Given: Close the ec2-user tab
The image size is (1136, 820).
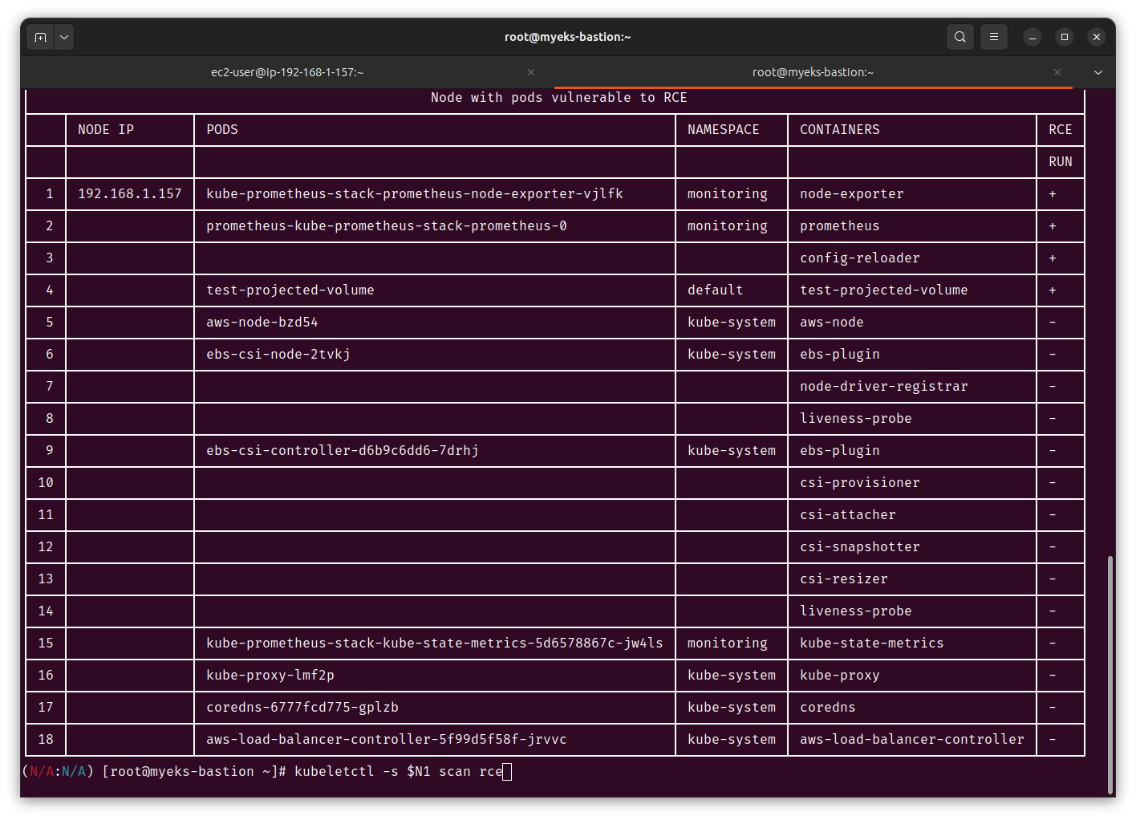Looking at the screenshot, I should 531,72.
